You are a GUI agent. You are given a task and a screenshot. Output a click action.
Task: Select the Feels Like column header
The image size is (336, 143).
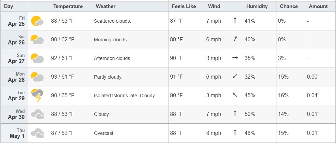(x=183, y=6)
